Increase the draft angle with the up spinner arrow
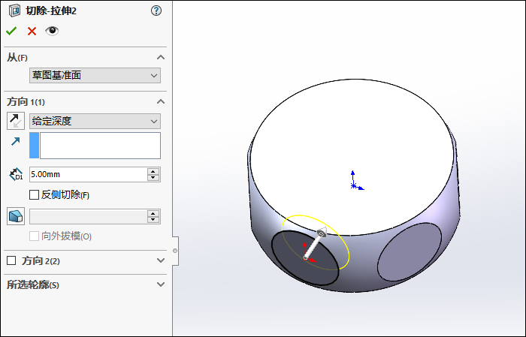The height and width of the screenshot is (337, 526). (153, 213)
